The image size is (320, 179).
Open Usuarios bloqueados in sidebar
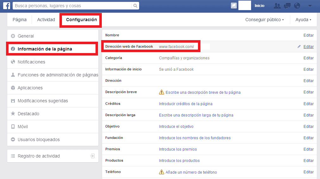click(x=53, y=140)
